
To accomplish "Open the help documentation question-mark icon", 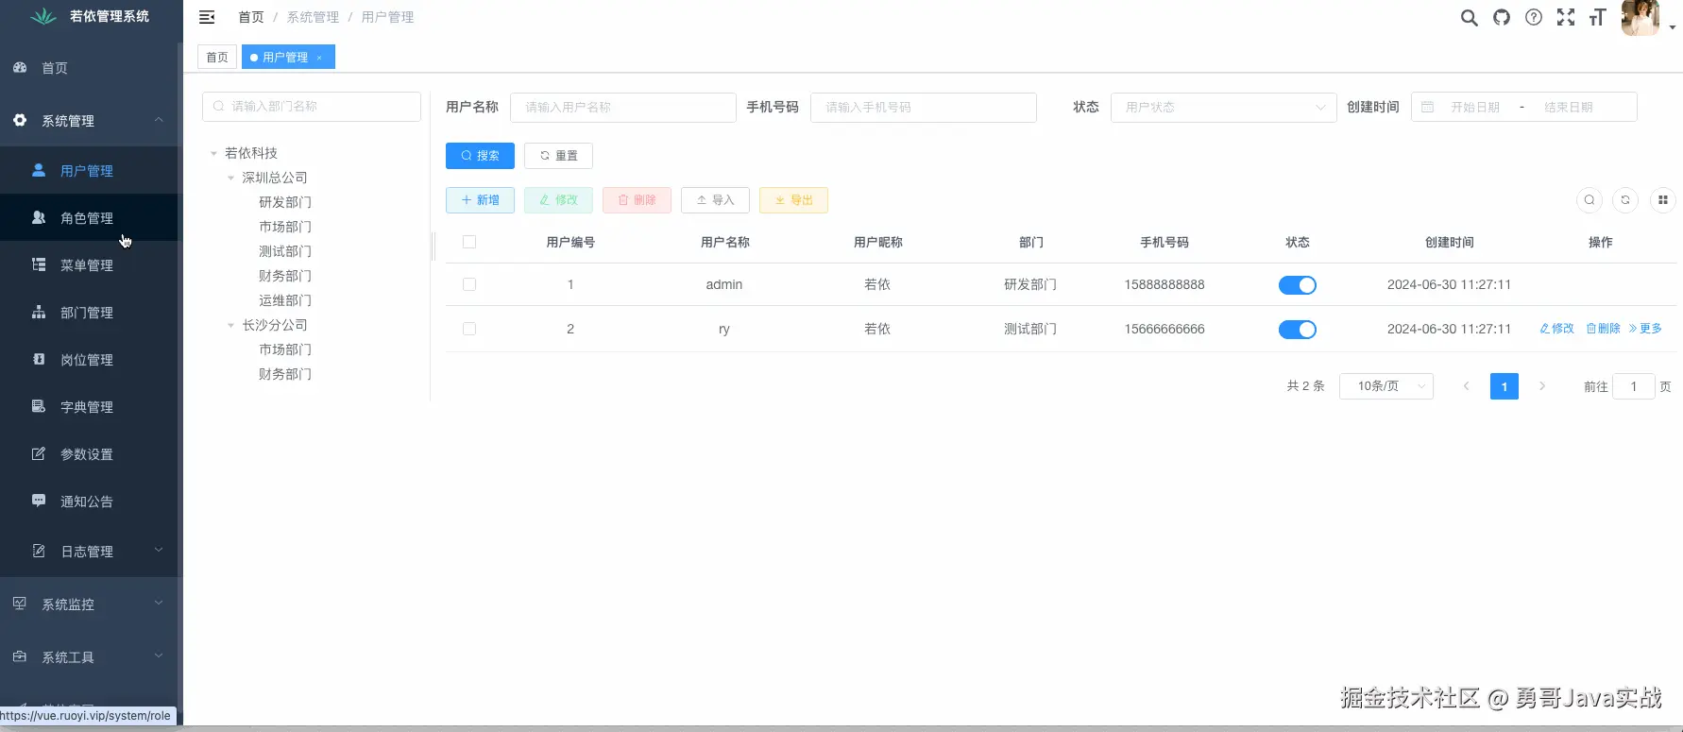I will [1534, 18].
